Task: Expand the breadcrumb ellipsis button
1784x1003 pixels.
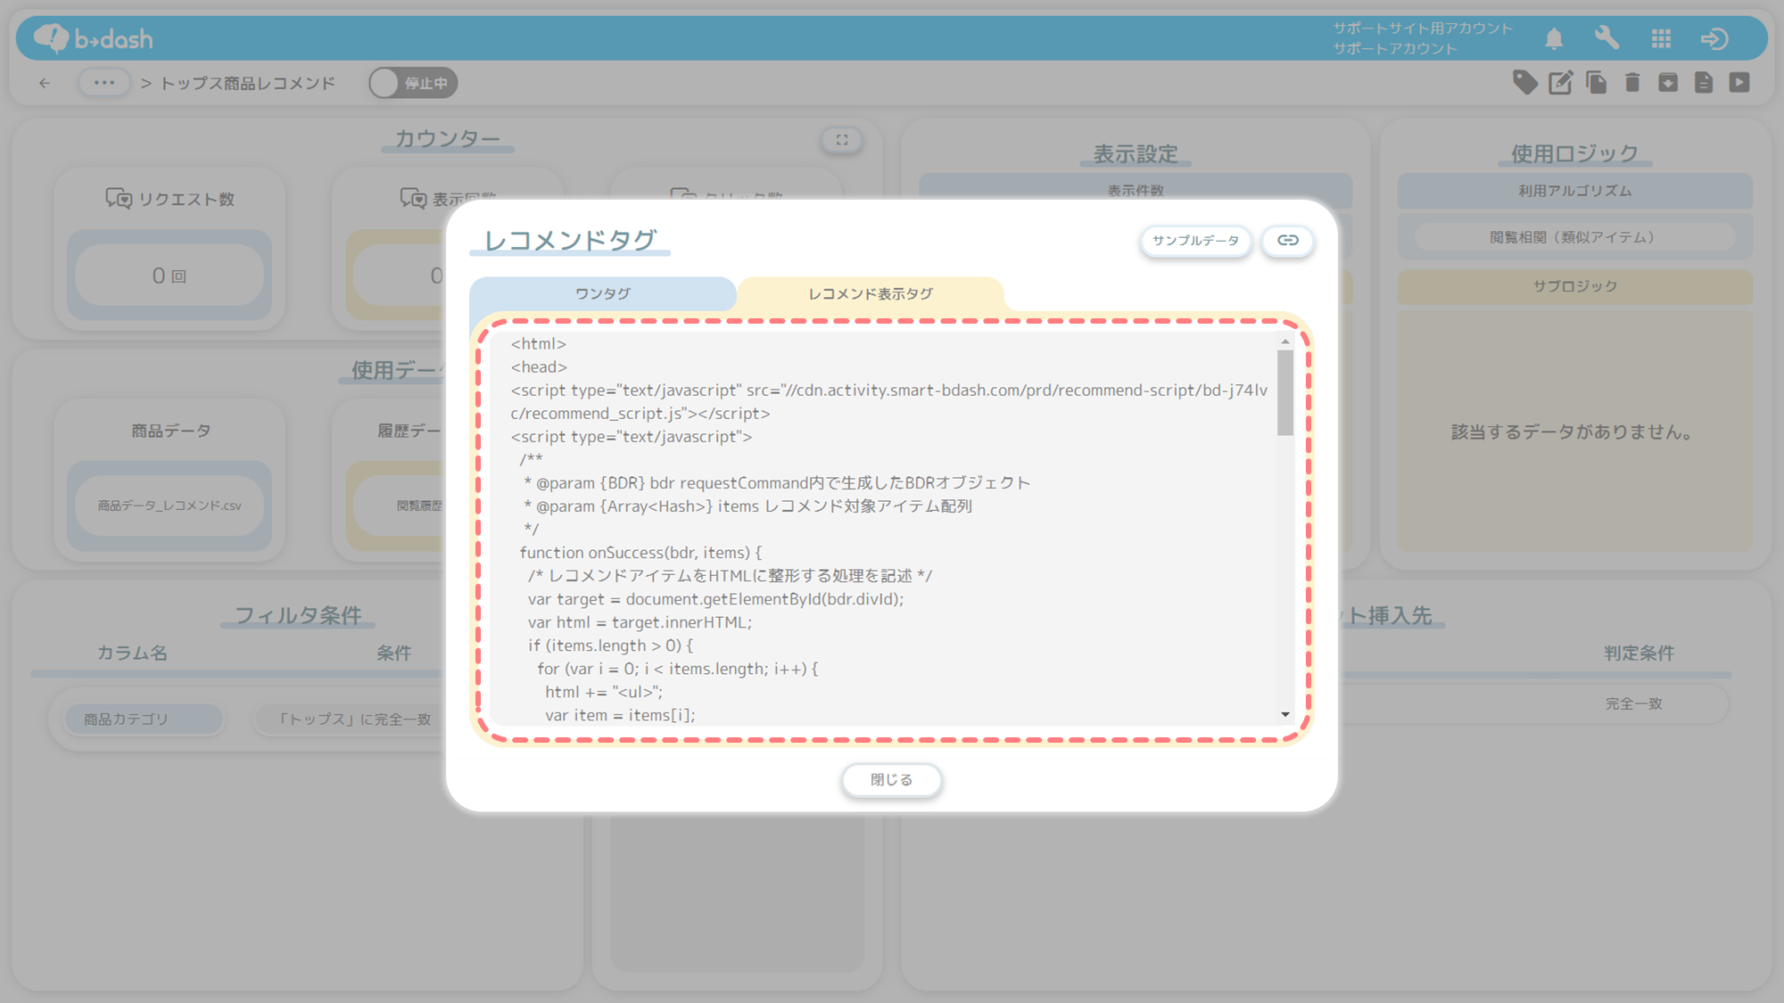Action: tap(104, 83)
